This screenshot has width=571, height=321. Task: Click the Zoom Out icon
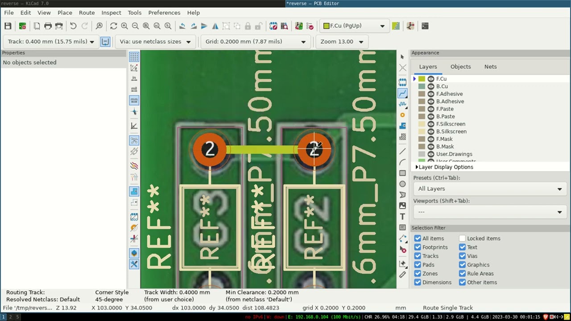click(135, 26)
